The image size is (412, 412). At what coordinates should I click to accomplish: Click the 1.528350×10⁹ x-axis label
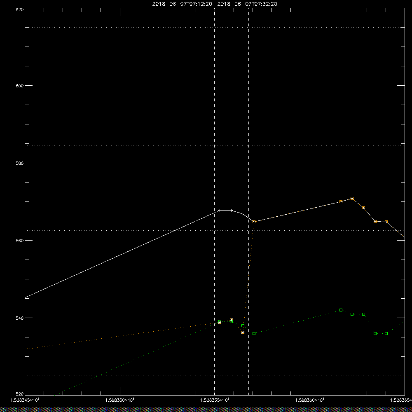pos(120,400)
